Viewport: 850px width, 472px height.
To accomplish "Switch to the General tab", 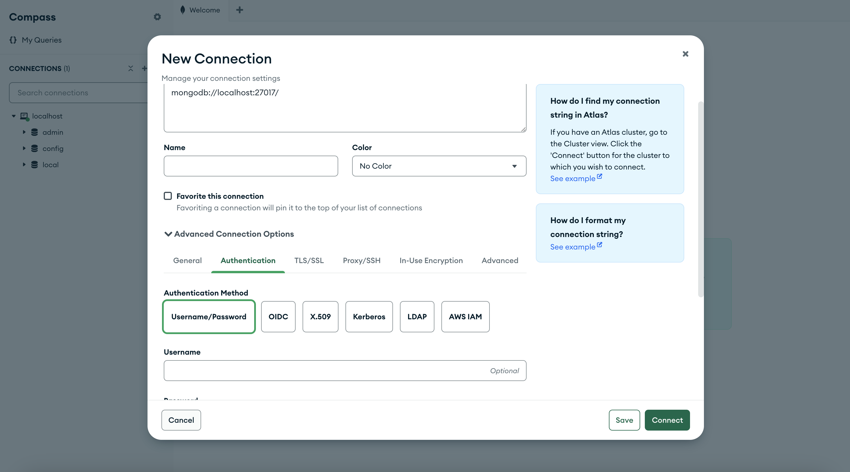I will (188, 260).
